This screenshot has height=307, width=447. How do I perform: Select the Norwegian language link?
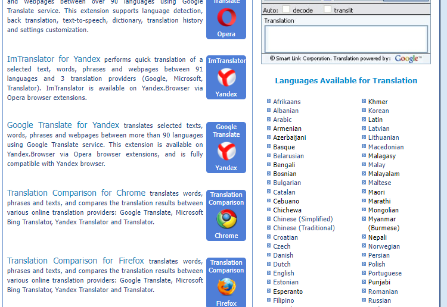pos(384,246)
